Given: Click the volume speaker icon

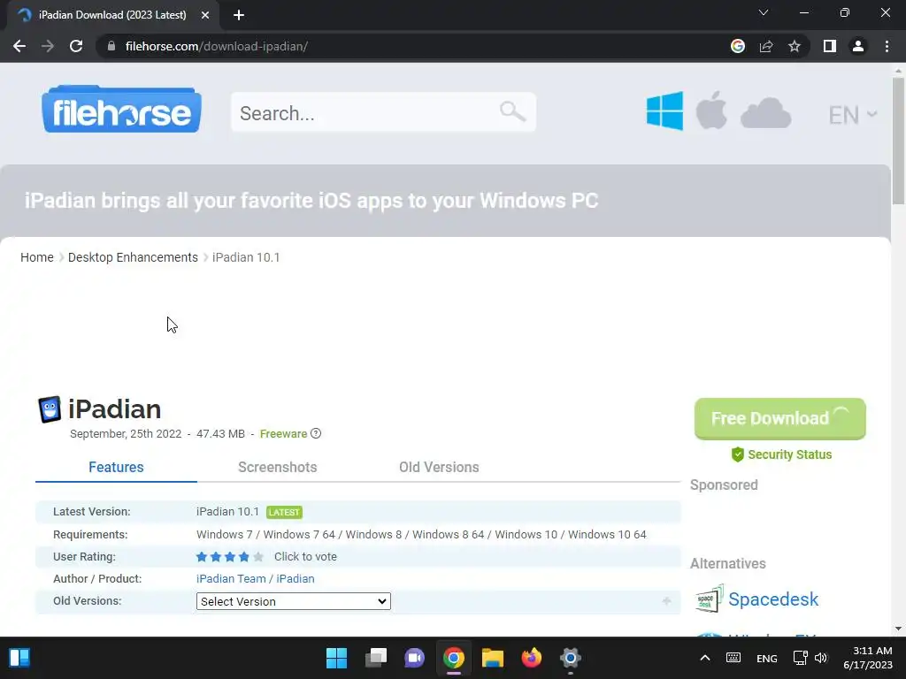Looking at the screenshot, I should pos(821,658).
